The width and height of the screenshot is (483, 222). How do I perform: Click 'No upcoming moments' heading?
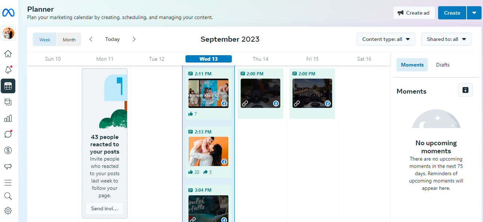tap(436, 147)
